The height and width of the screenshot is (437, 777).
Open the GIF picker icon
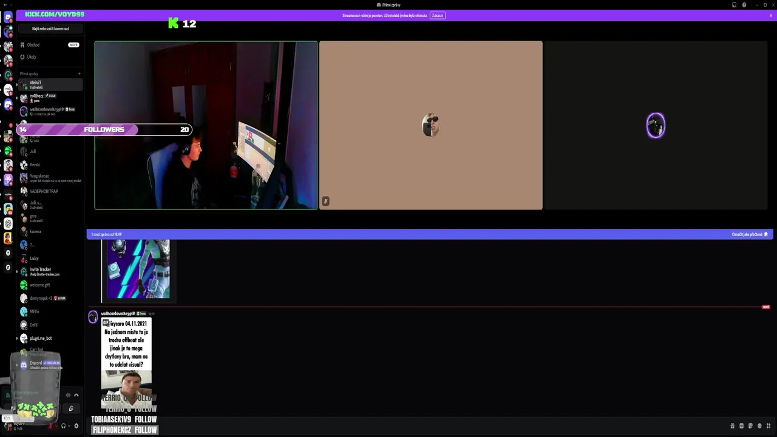[x=741, y=426]
